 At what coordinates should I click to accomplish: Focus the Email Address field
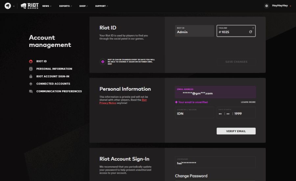[215, 93]
